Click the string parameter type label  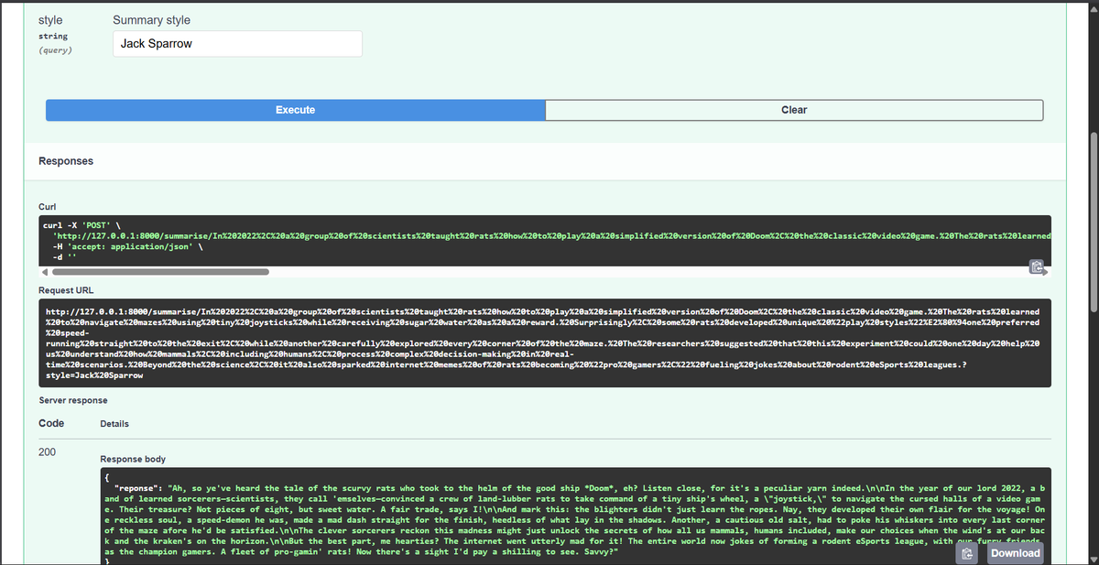coord(53,37)
